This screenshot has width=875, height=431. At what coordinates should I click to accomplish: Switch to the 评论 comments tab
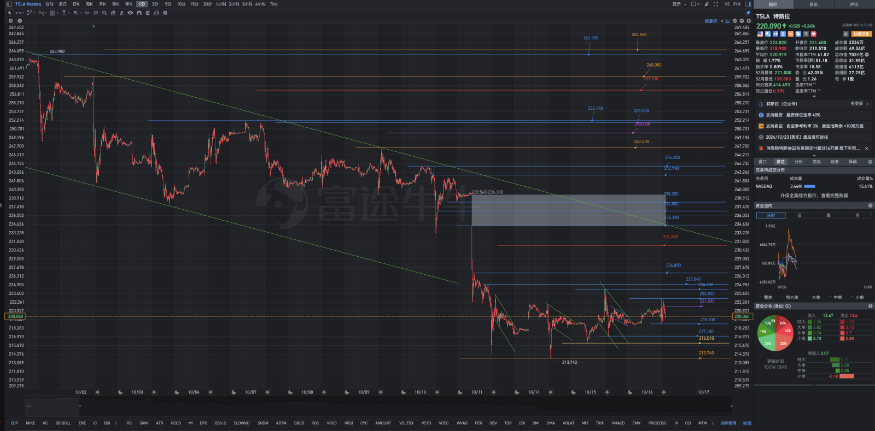pos(854,4)
